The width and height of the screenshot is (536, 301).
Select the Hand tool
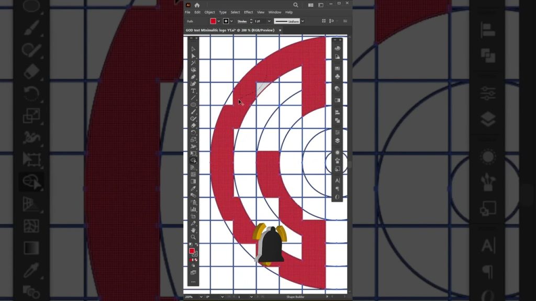(x=193, y=230)
